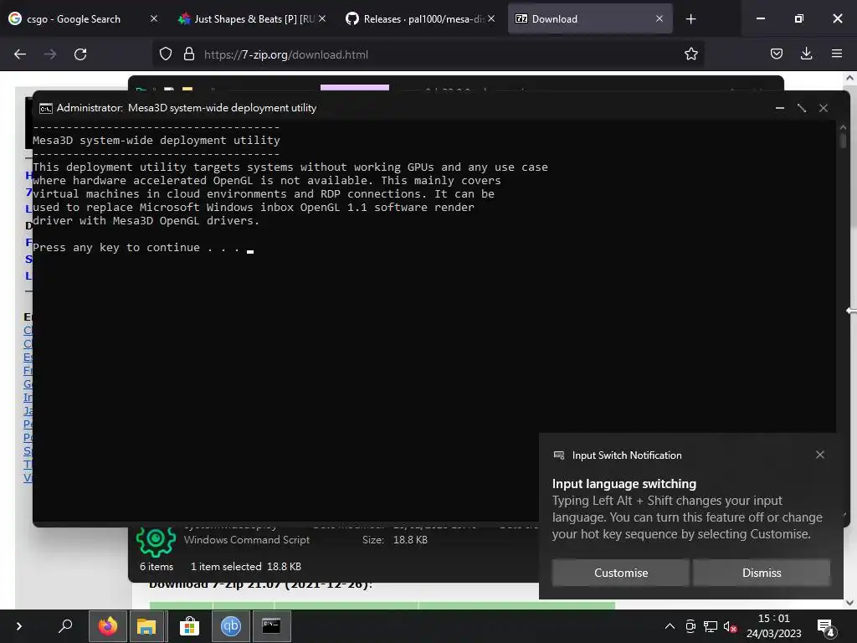The width and height of the screenshot is (857, 643).
Task: View site security padlock info
Action: 189,54
